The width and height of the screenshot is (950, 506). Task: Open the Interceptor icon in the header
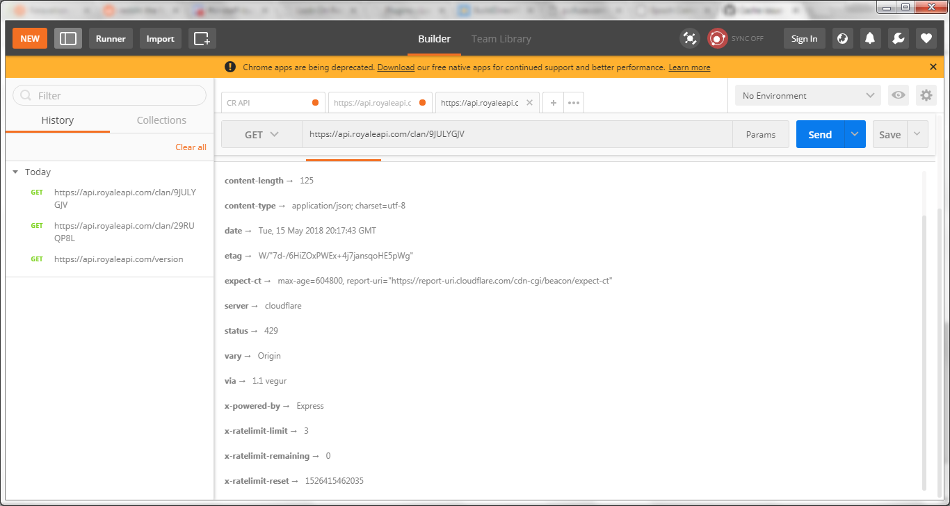tap(689, 39)
